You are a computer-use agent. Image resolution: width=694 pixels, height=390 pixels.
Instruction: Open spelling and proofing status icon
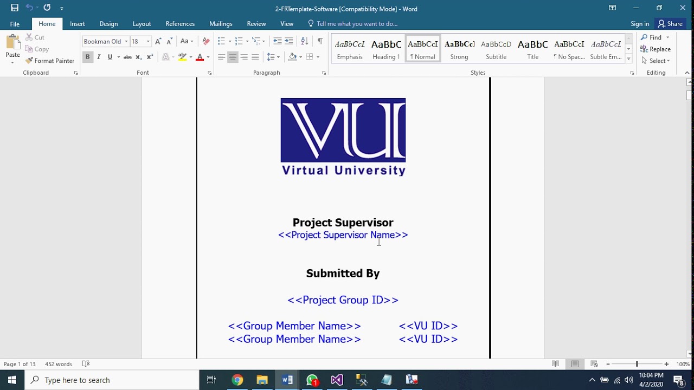86,364
